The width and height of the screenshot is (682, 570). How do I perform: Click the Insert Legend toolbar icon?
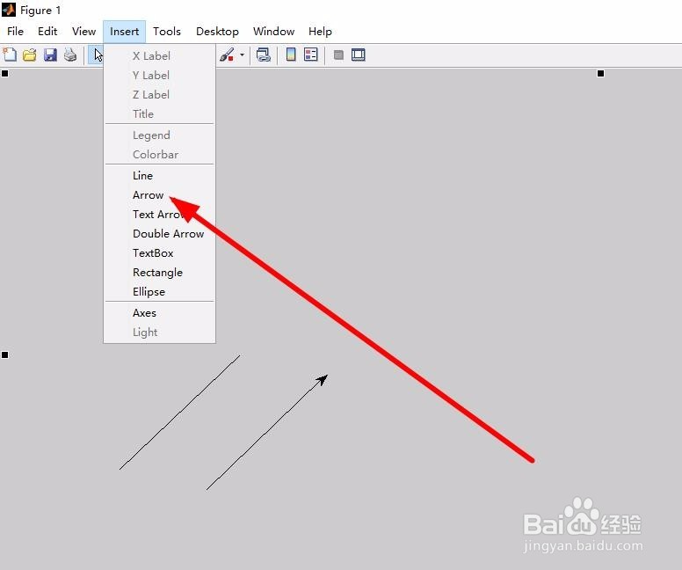point(311,55)
